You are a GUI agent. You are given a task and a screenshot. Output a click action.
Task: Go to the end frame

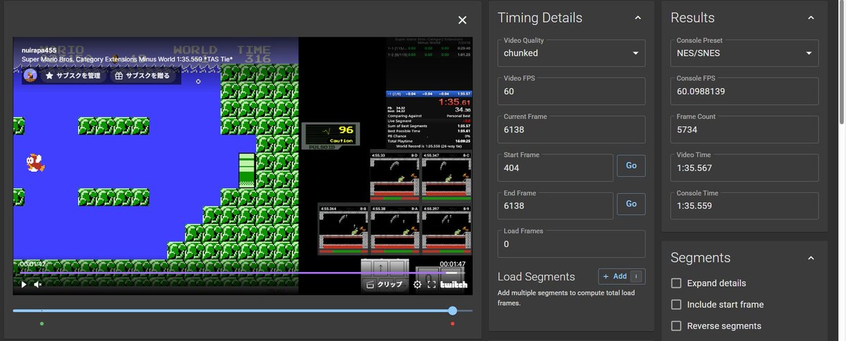[x=631, y=204]
